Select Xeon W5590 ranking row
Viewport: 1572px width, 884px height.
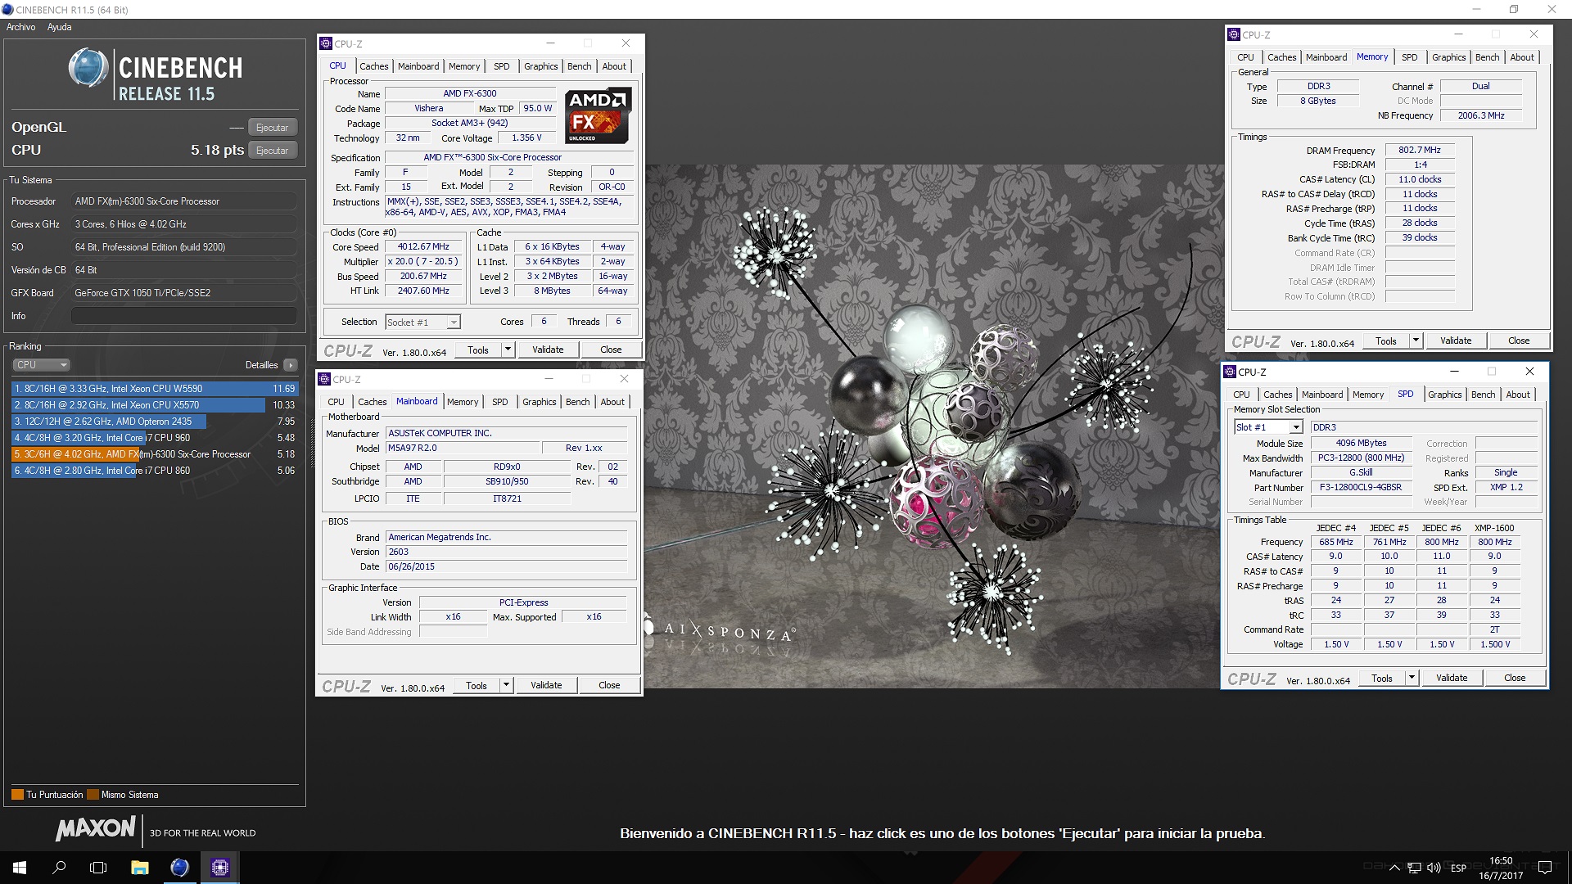(154, 389)
